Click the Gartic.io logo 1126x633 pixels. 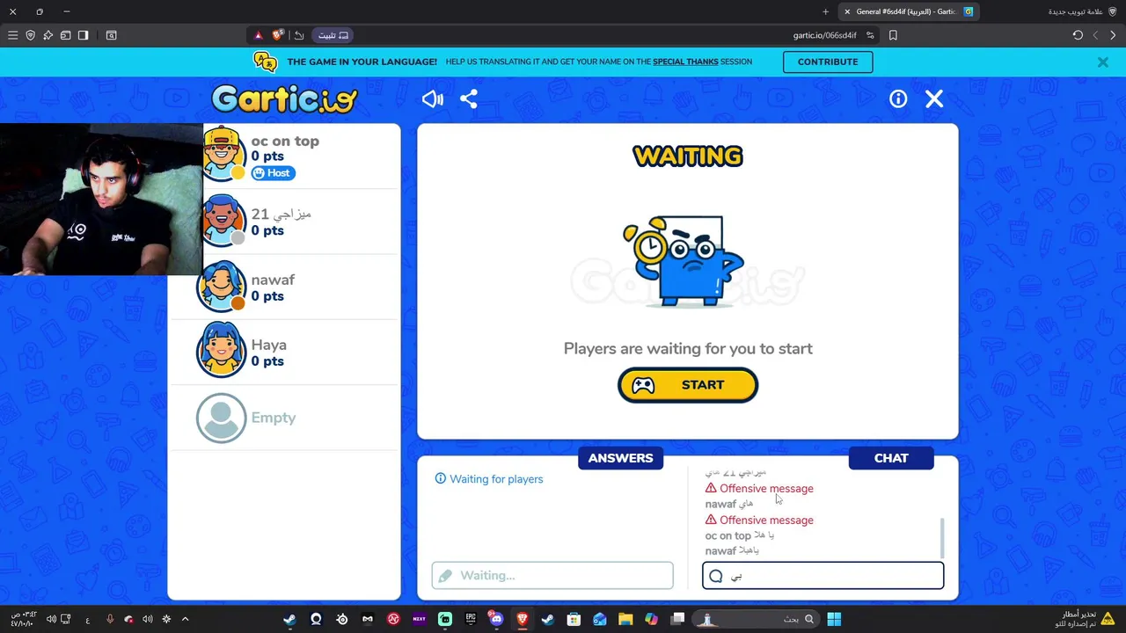tap(283, 99)
